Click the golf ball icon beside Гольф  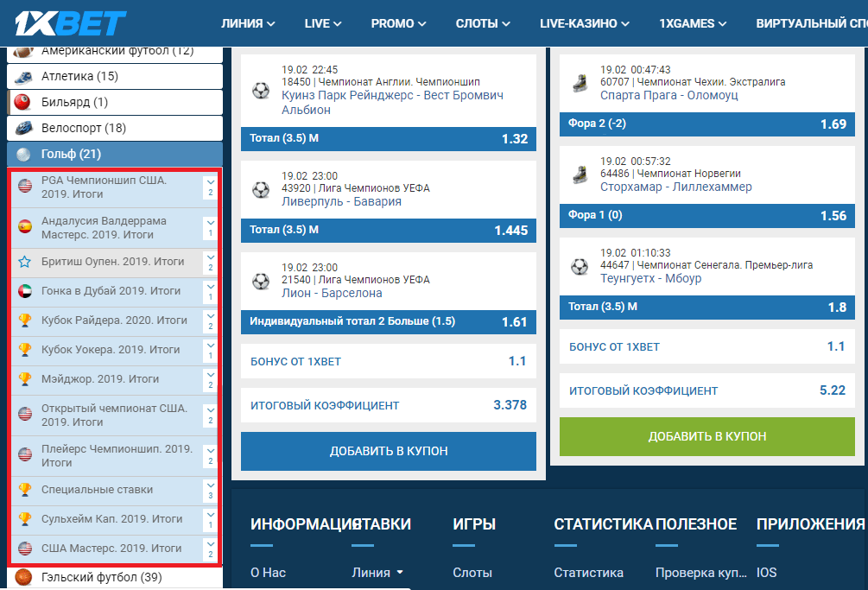pos(23,155)
